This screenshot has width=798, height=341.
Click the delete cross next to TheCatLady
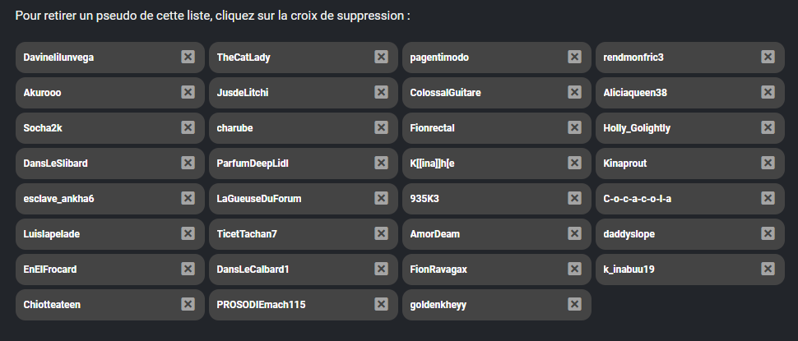(x=381, y=57)
